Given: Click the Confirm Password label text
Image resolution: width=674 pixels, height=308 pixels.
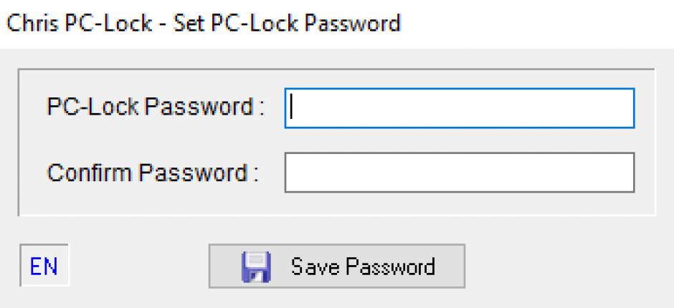Looking at the screenshot, I should point(153,172).
